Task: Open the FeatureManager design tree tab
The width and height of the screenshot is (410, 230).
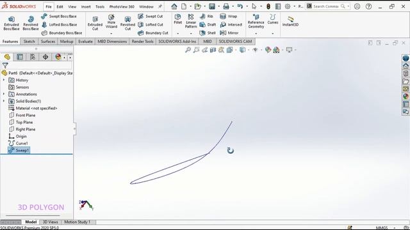Action: (7, 57)
